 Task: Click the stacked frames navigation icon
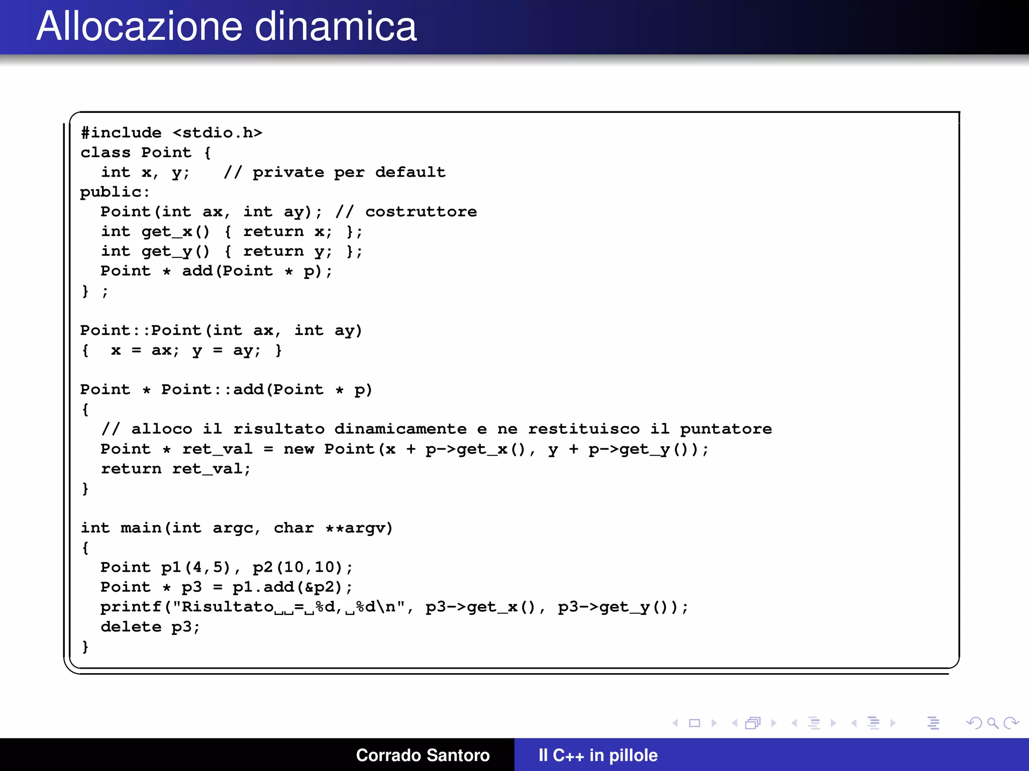[x=753, y=723]
